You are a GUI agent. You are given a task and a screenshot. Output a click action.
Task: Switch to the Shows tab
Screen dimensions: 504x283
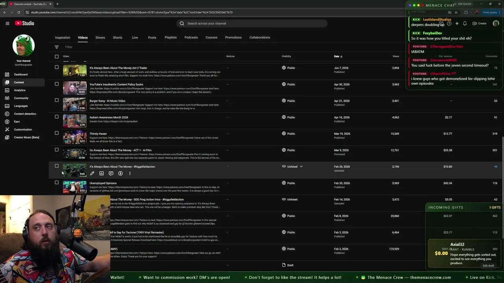(x=100, y=37)
